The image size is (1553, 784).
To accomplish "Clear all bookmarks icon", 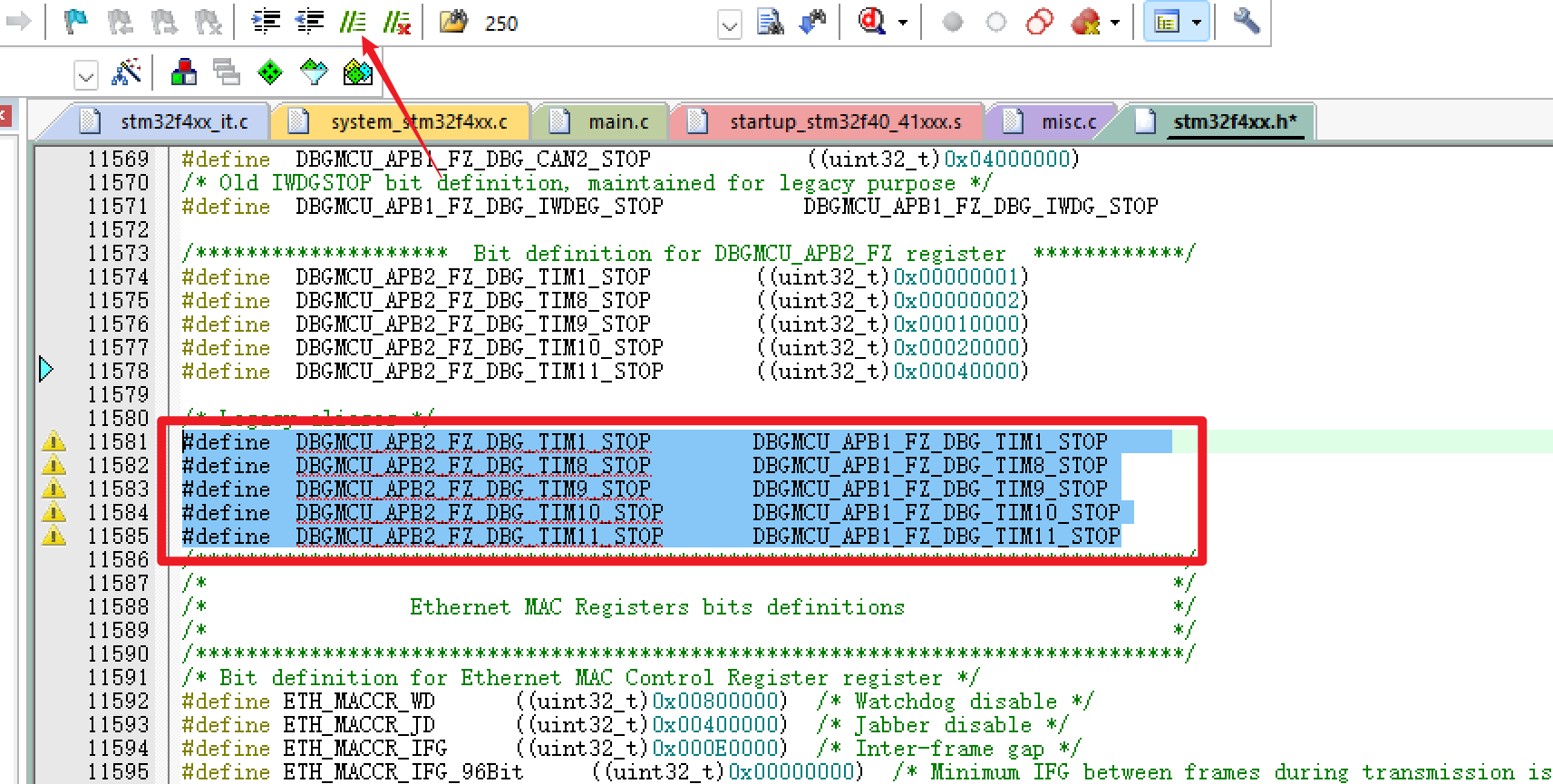I will tap(208, 21).
